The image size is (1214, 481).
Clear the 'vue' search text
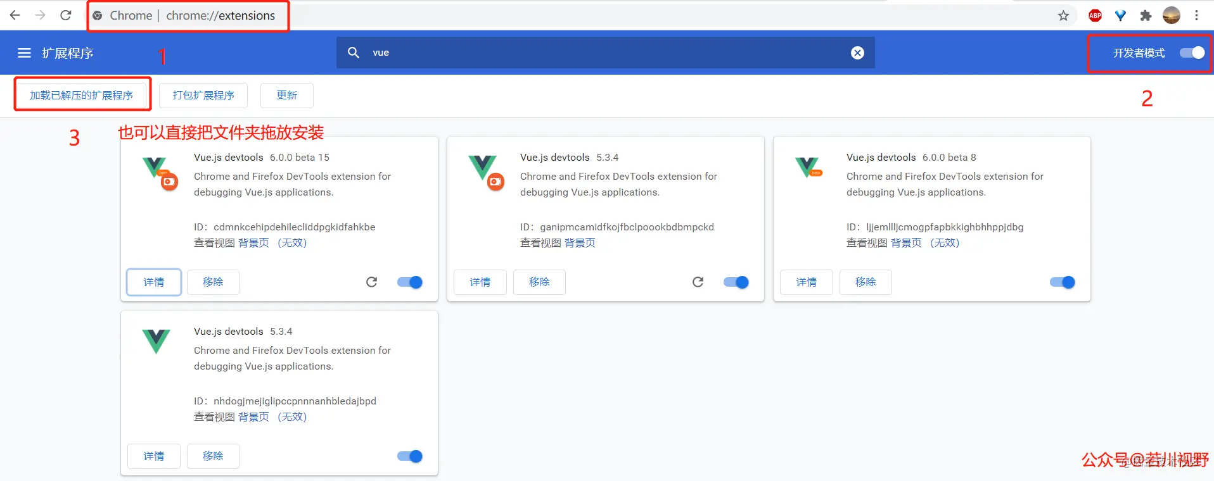pyautogui.click(x=857, y=53)
